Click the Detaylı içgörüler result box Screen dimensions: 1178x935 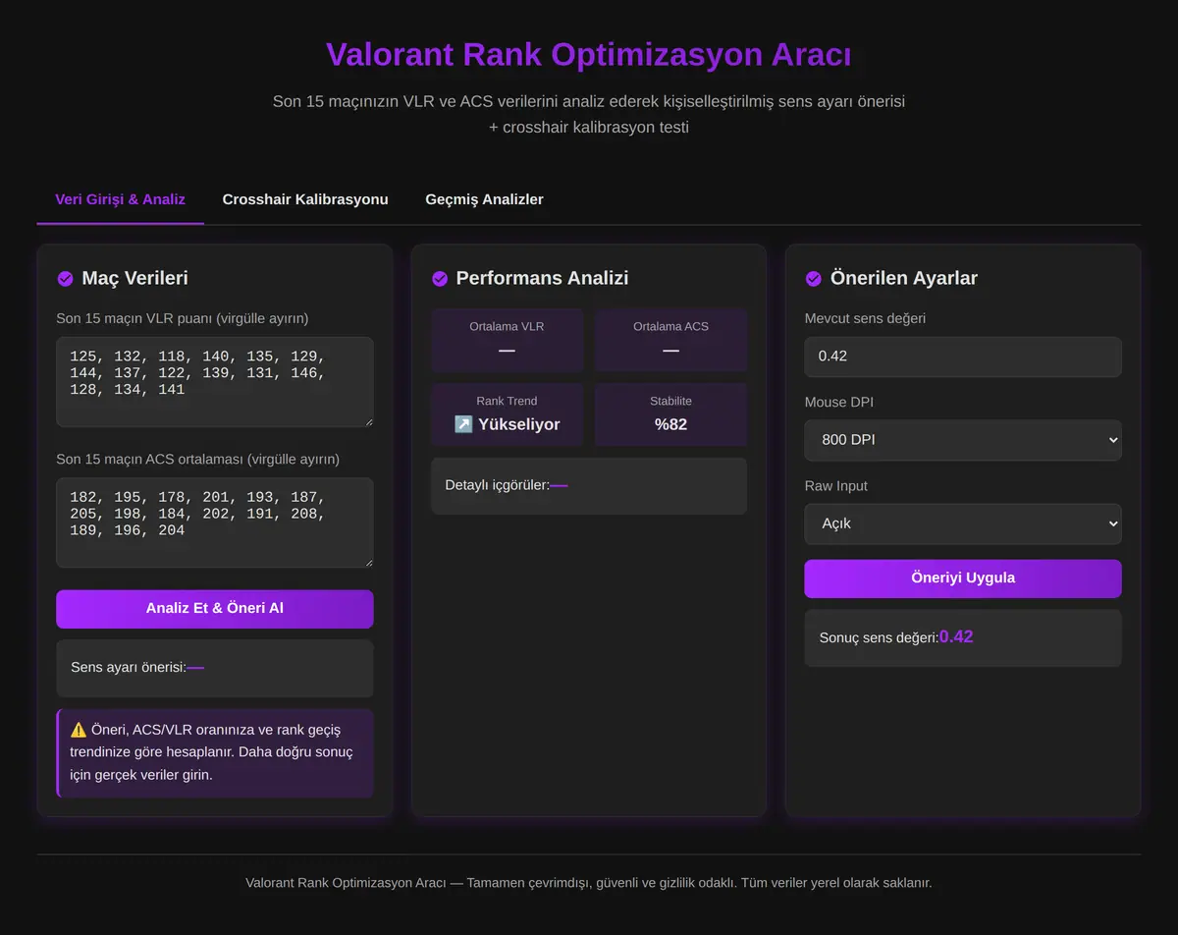(x=589, y=485)
